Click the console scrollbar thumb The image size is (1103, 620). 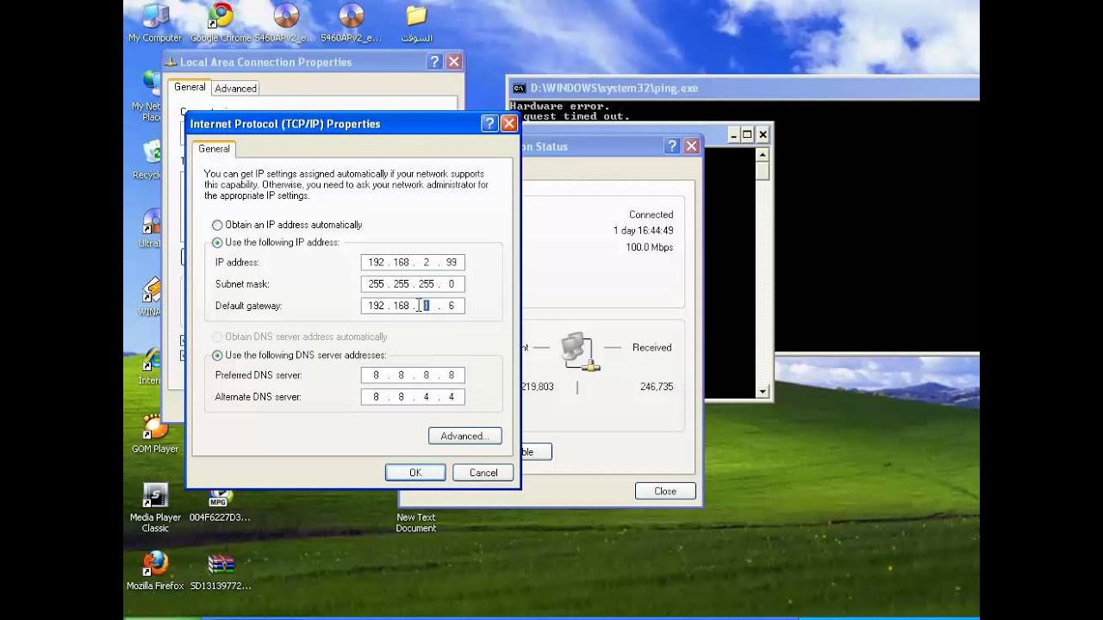(x=762, y=170)
